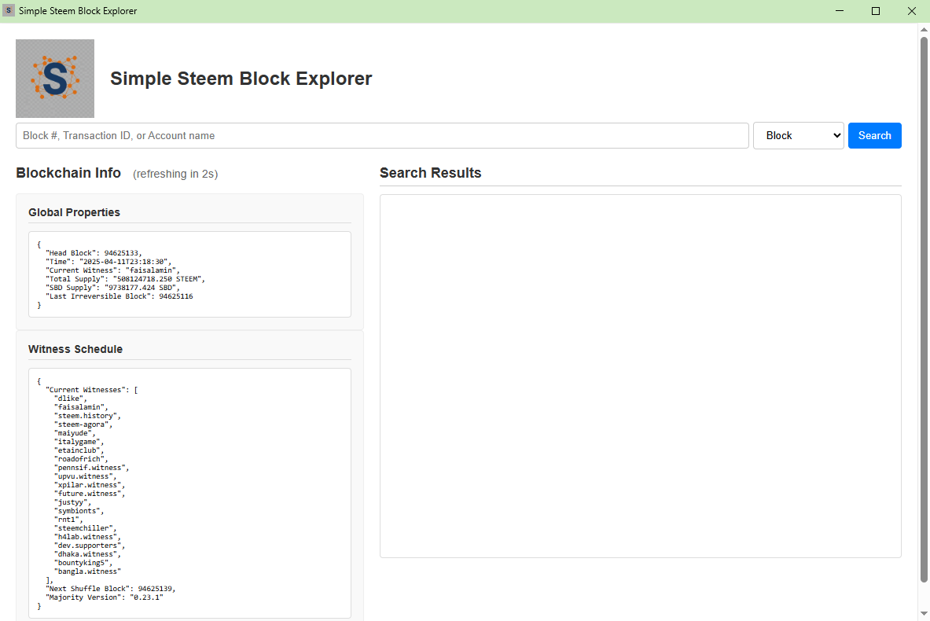The height and width of the screenshot is (621, 930).
Task: Click the Search Results heading
Action: point(431,173)
